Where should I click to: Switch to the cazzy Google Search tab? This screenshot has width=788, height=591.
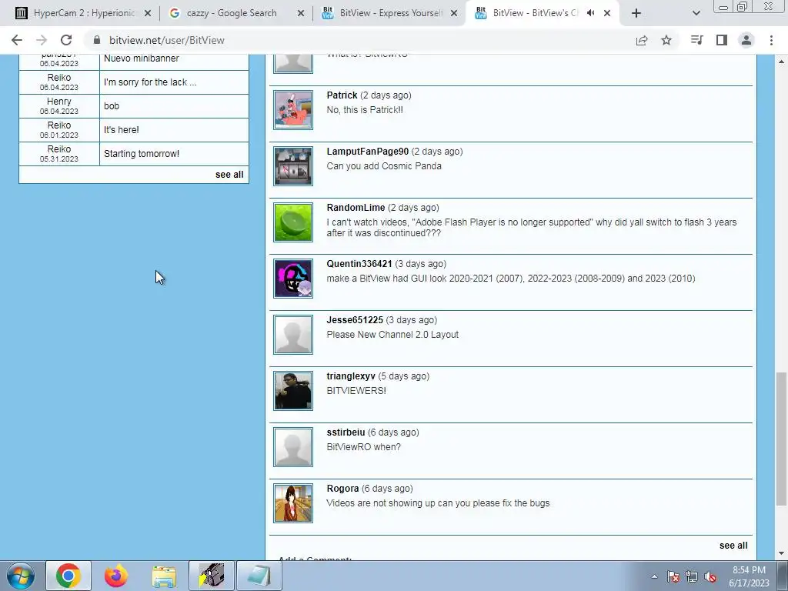(x=237, y=13)
